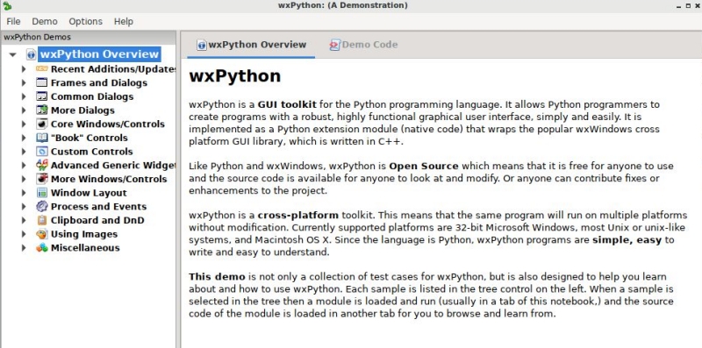Click bold 'cross-platform' text in overview
702x348 pixels.
click(298, 215)
